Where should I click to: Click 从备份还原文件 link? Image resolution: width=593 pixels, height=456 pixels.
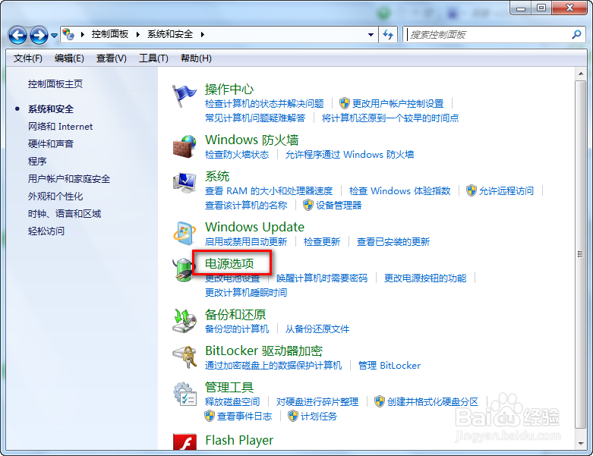[x=317, y=329]
